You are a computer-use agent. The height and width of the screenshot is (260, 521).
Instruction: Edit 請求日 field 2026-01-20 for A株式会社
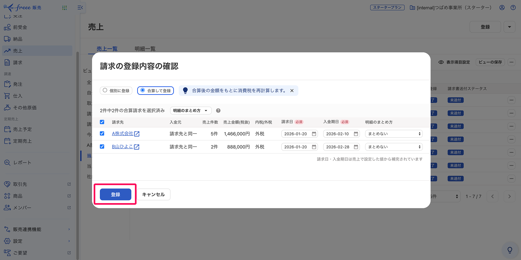click(x=300, y=134)
